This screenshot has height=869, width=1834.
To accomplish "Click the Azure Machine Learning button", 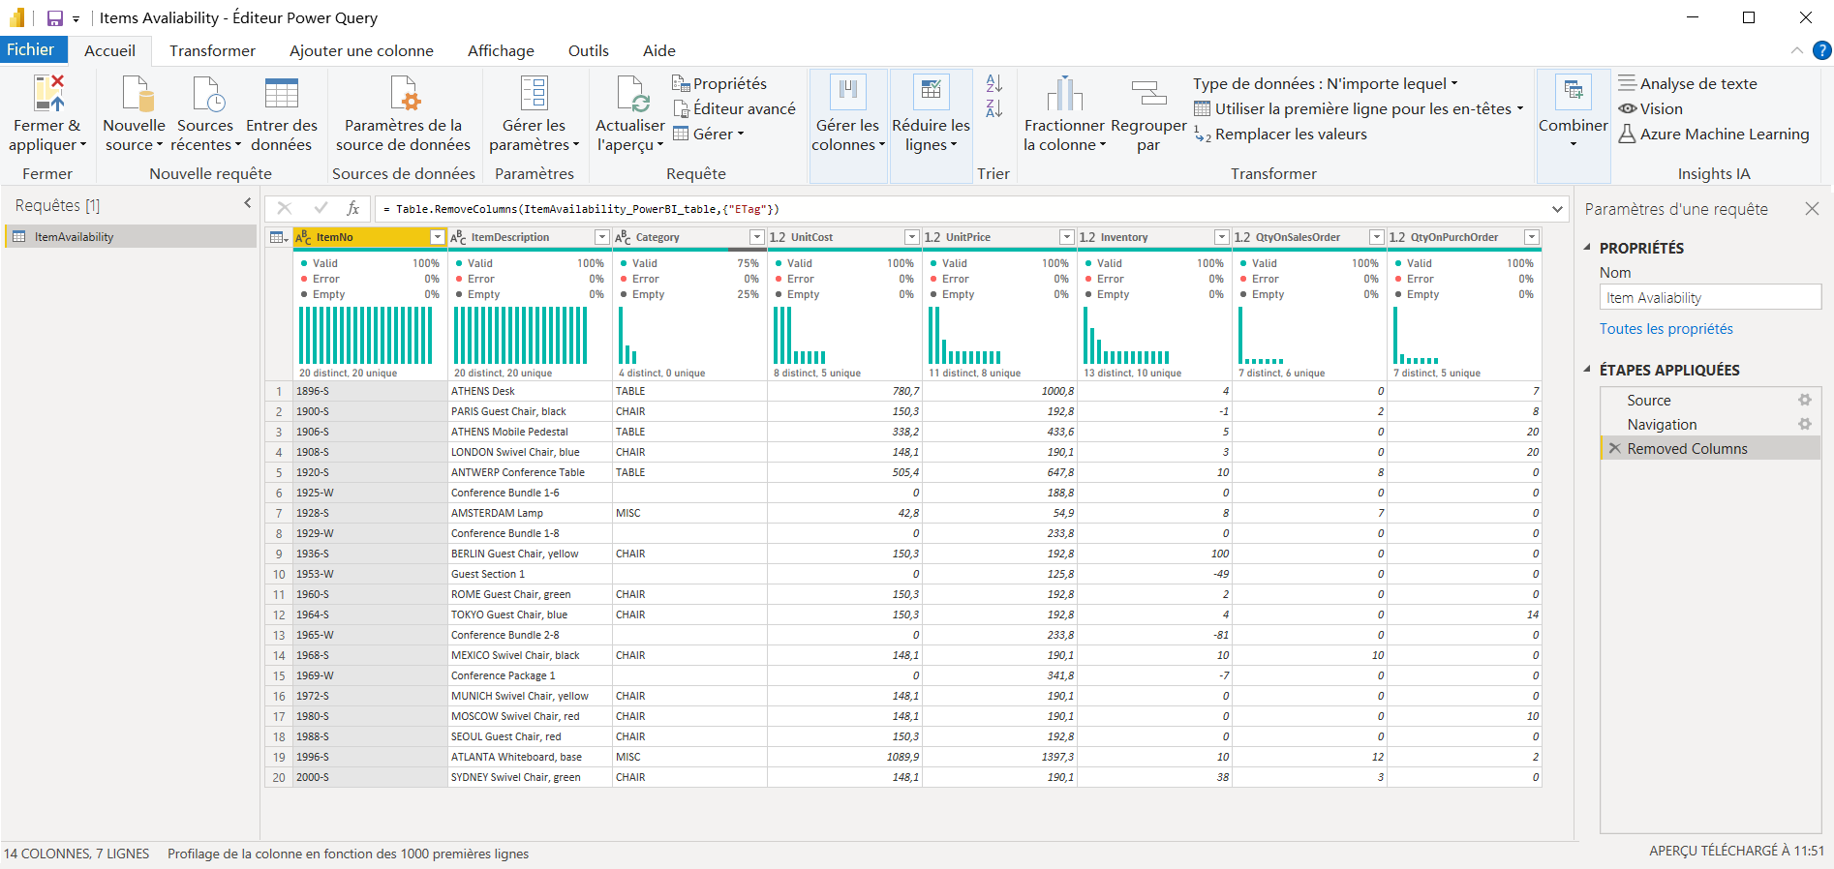I will (1714, 135).
